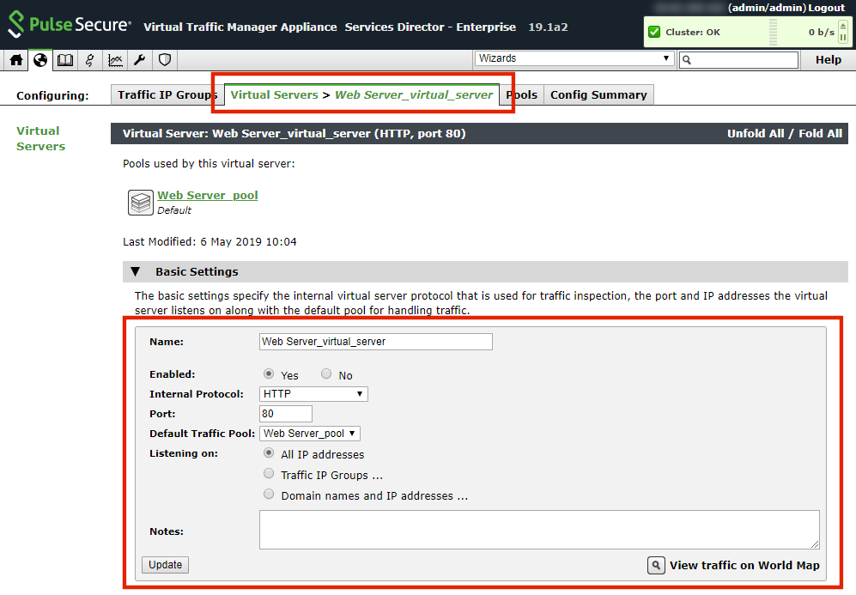Click Unfold All link
Image resolution: width=856 pixels, height=595 pixels.
pyautogui.click(x=755, y=134)
